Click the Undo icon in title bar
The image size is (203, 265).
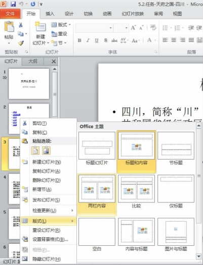[x=21, y=4]
